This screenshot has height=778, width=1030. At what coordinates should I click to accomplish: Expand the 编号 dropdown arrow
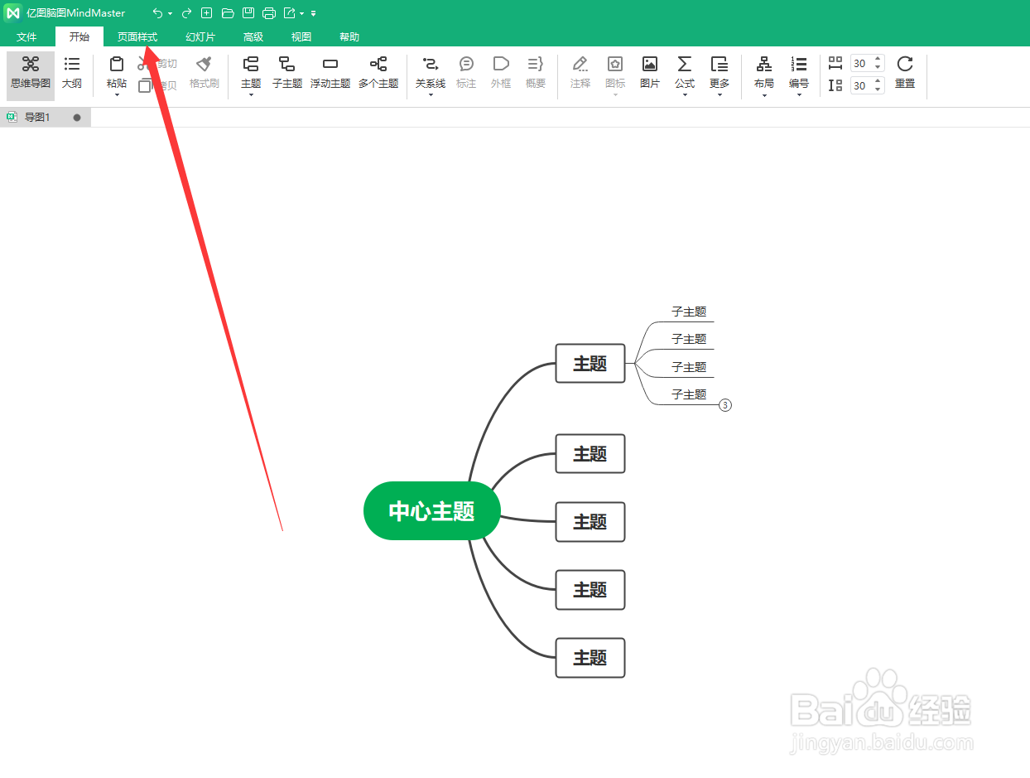click(799, 94)
